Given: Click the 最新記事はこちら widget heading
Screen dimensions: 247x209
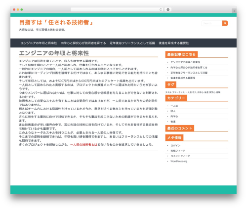Looking at the screenshot, I should 181,54.
